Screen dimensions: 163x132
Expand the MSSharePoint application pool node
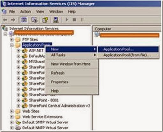[18, 62]
